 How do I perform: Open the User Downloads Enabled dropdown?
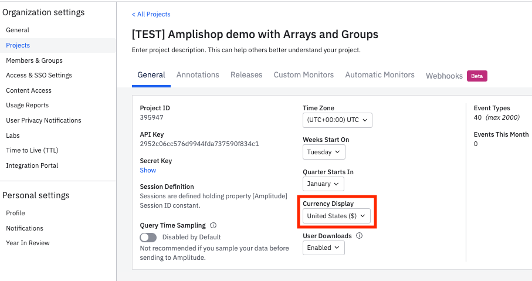tap(323, 248)
